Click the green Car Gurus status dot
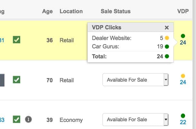Screen dimensions: 196x129 coord(167,46)
